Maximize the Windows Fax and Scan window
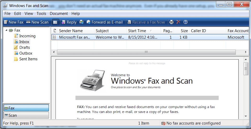The image size is (251, 129). [x=230, y=4]
